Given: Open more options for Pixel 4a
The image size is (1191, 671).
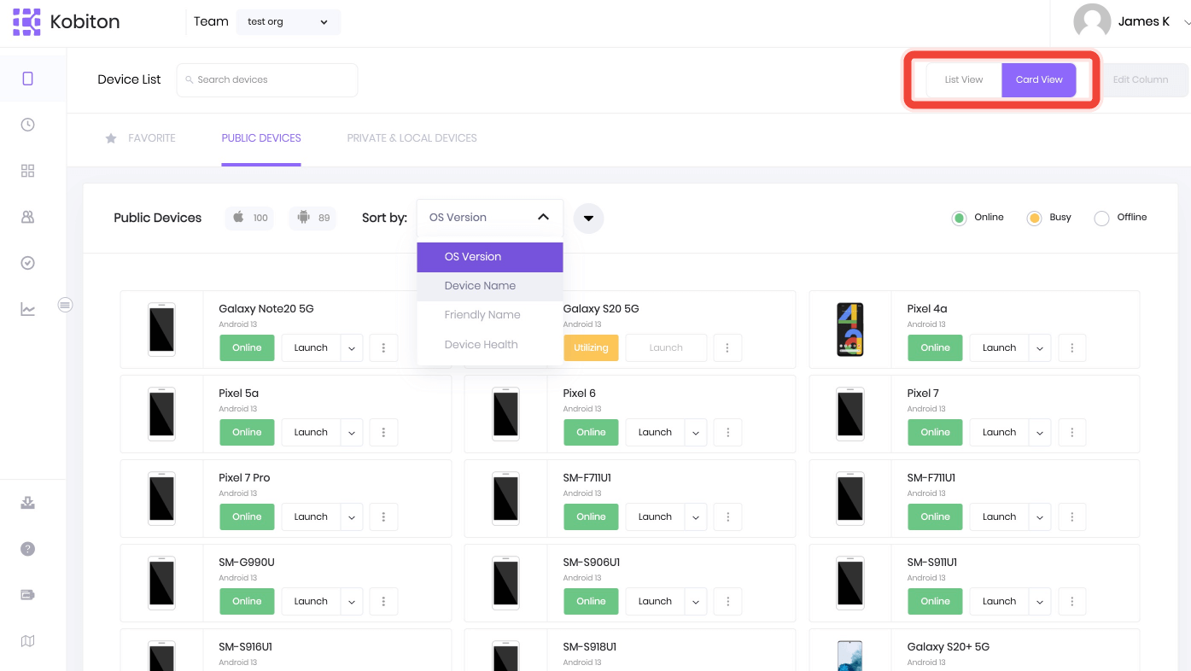Looking at the screenshot, I should [x=1072, y=347].
